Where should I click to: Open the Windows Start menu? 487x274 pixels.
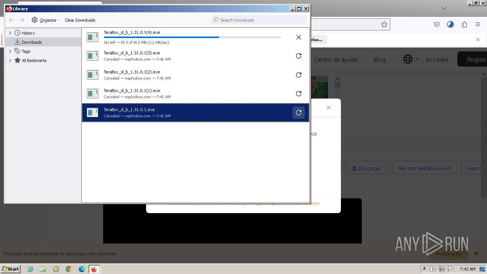click(x=11, y=269)
